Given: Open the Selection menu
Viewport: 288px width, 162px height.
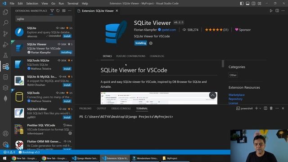Looking at the screenshot, I should tap(32, 4).
